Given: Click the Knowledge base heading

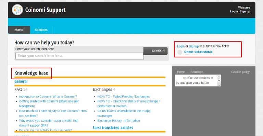Looking at the screenshot, I should click(32, 73).
